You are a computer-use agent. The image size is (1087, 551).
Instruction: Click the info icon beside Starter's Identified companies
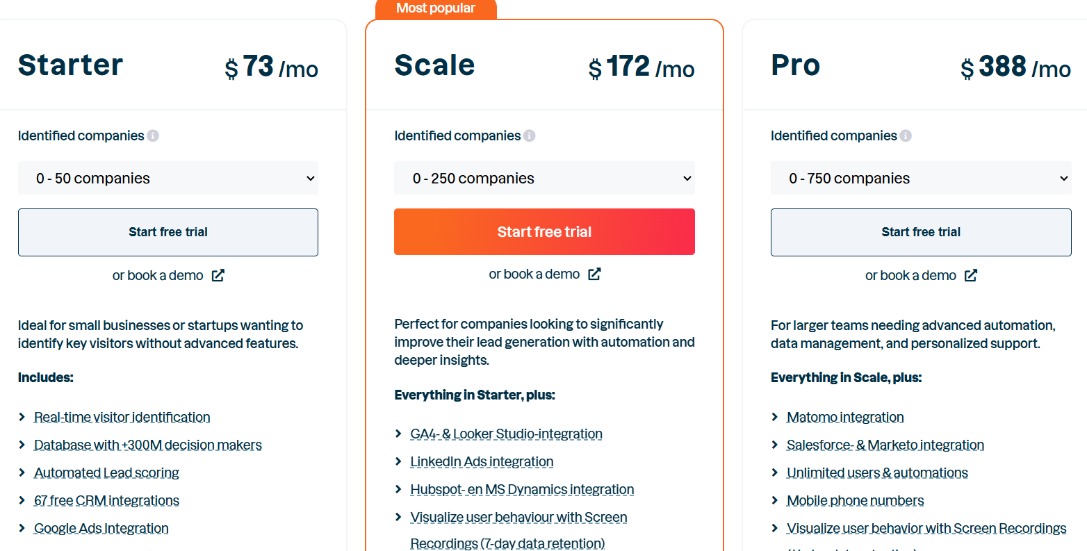[152, 135]
